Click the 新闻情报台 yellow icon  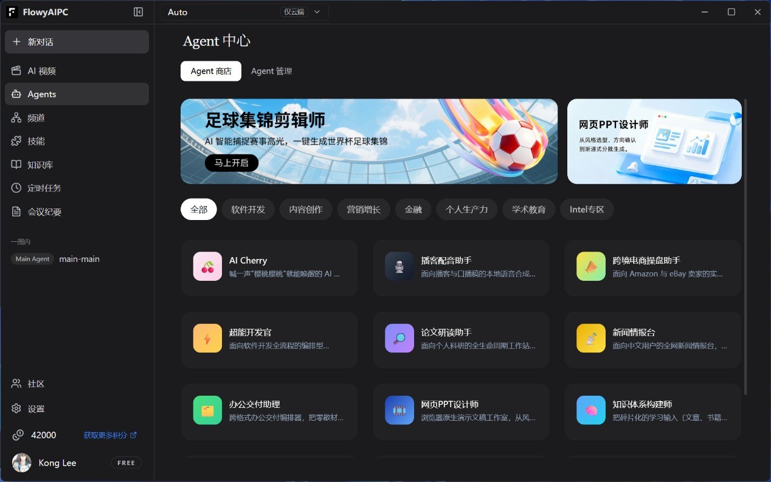pos(591,339)
